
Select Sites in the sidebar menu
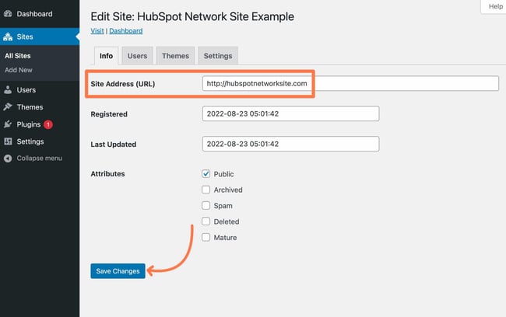(x=25, y=37)
